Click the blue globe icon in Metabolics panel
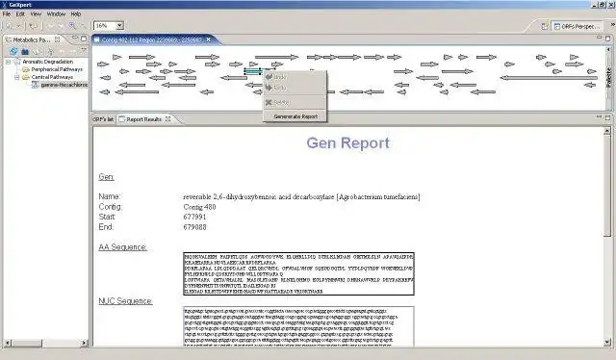Viewport: 616px width, 360px height. click(13, 51)
